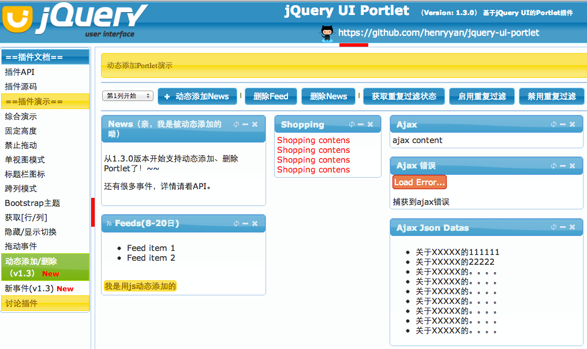Open 插件API in the sidebar

pos(20,72)
